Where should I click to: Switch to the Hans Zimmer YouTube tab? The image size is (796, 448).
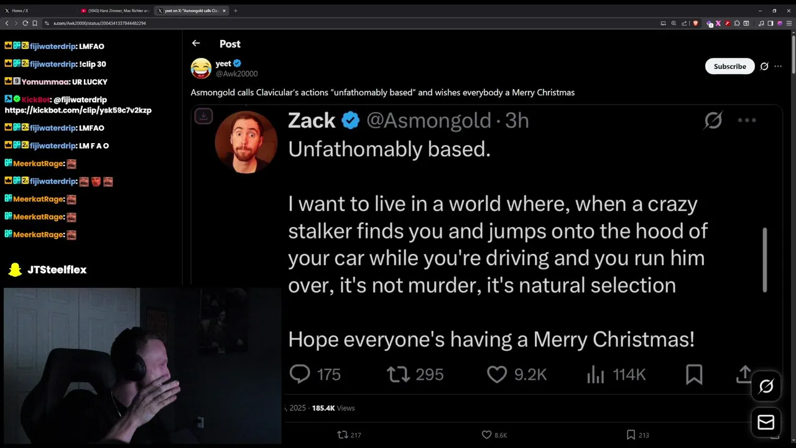click(x=115, y=11)
